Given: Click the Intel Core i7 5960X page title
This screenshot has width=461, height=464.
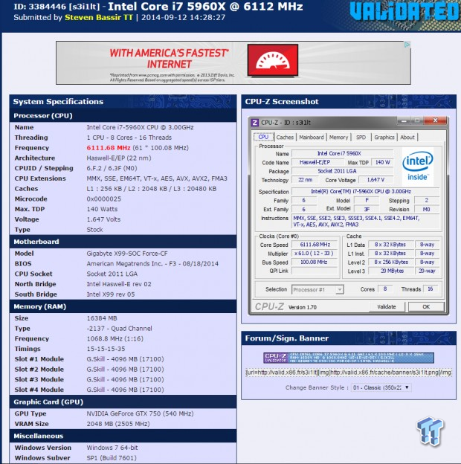Looking at the screenshot, I should pos(205,7).
